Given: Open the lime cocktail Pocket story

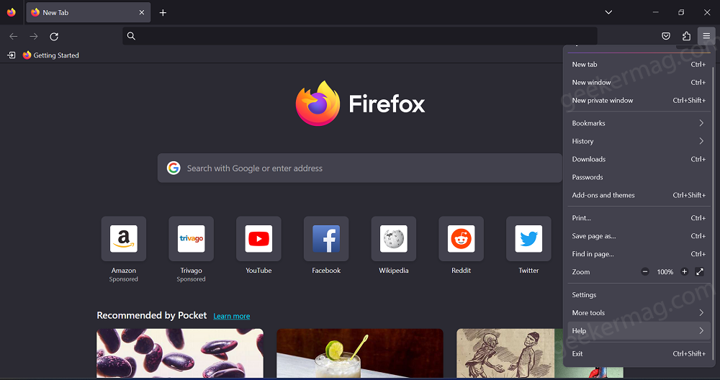Looking at the screenshot, I should tap(359, 353).
